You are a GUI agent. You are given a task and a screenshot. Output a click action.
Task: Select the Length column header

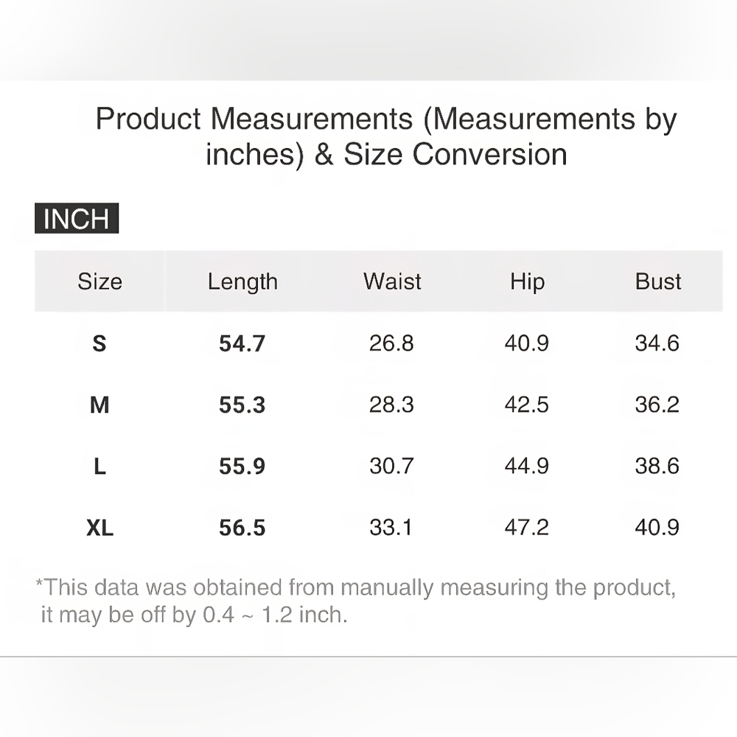[242, 282]
